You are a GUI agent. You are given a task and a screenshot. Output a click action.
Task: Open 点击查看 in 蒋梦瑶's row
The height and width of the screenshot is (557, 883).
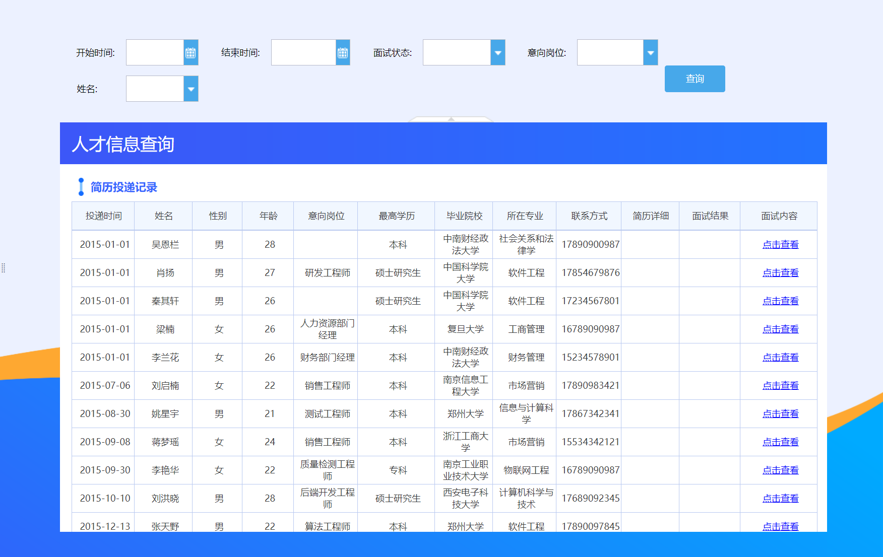[x=780, y=442]
